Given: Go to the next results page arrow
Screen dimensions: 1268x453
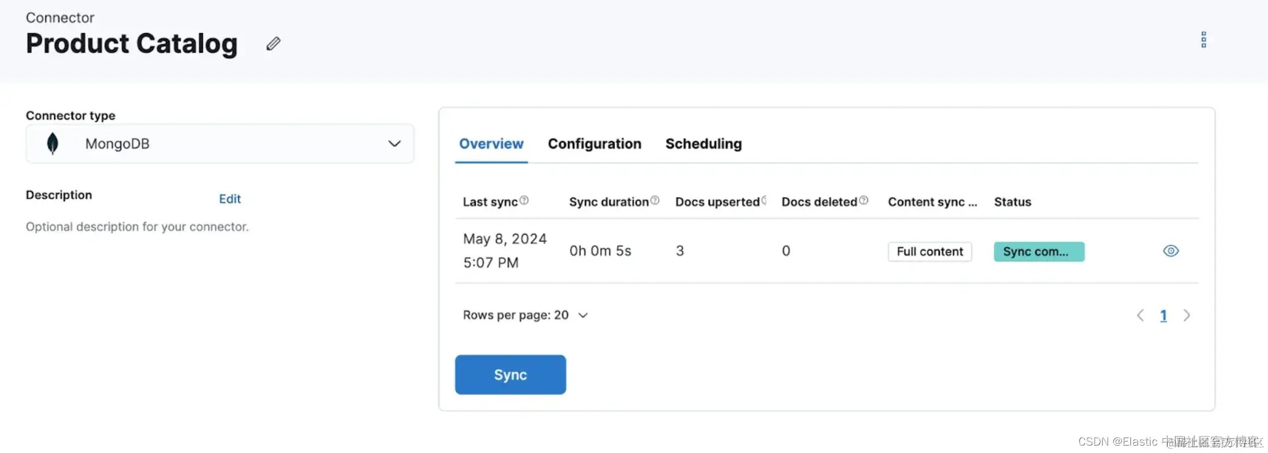Looking at the screenshot, I should pos(1187,315).
